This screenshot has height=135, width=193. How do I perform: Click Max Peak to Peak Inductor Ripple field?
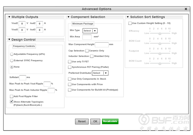tap(51, 90)
